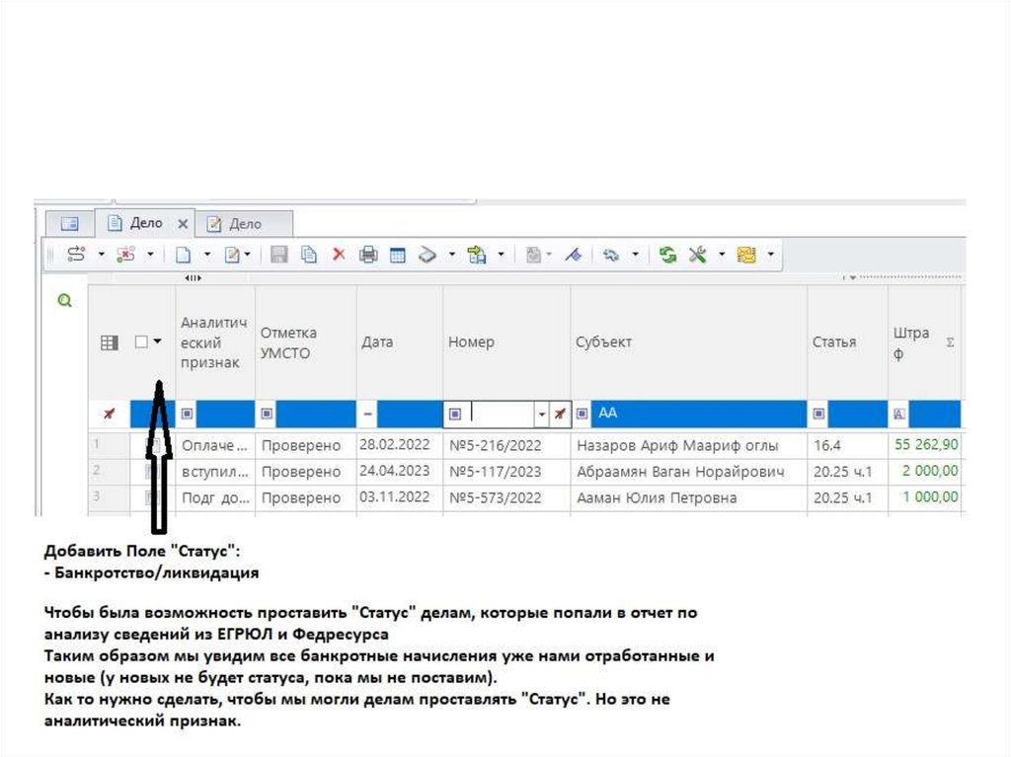Select the first tab with window icon
Screen dimensions: 1011x757
pos(69,224)
